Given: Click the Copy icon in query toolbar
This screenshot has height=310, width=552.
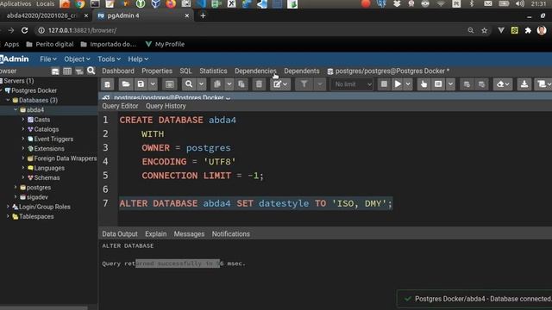Looking at the screenshot, I should 217,84.
